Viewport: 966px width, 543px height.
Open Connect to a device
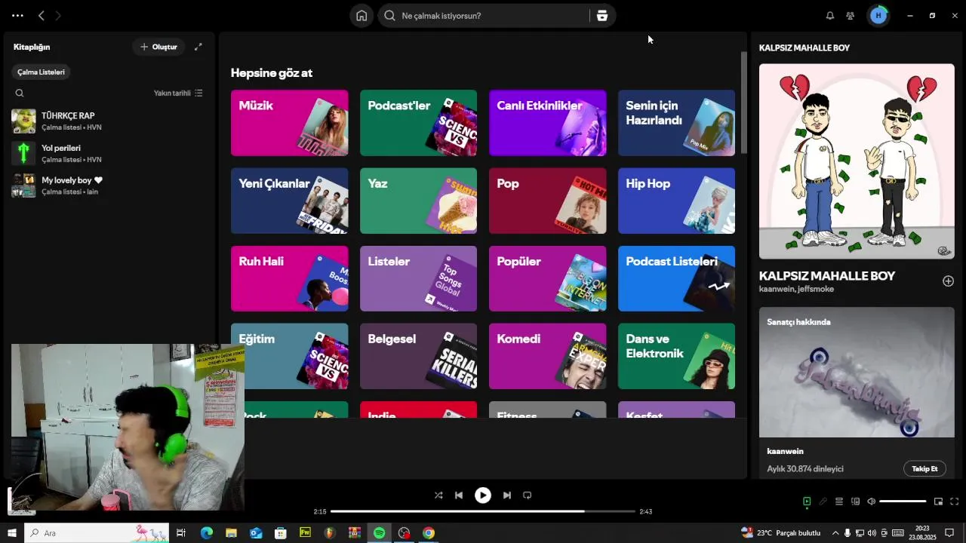coord(855,502)
